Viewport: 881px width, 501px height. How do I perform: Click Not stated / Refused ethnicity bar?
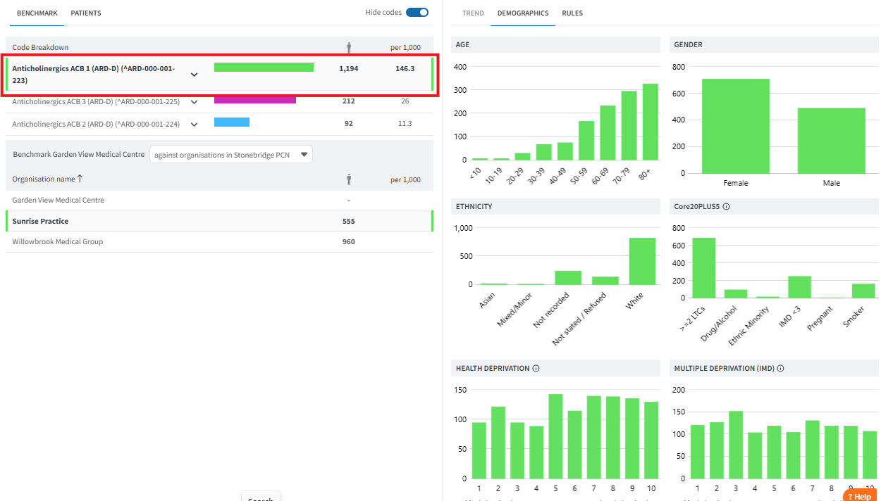coord(605,281)
